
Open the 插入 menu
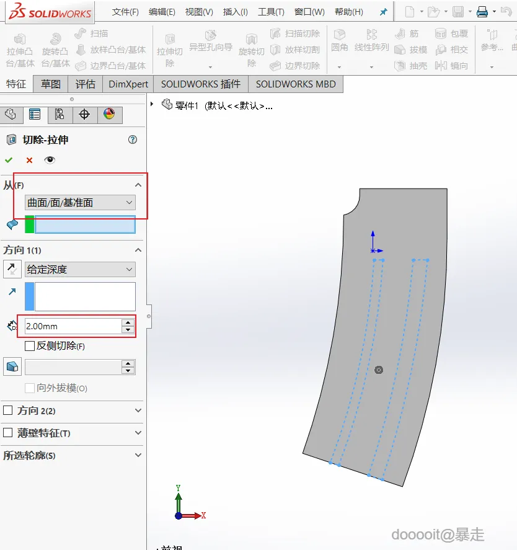pos(236,12)
